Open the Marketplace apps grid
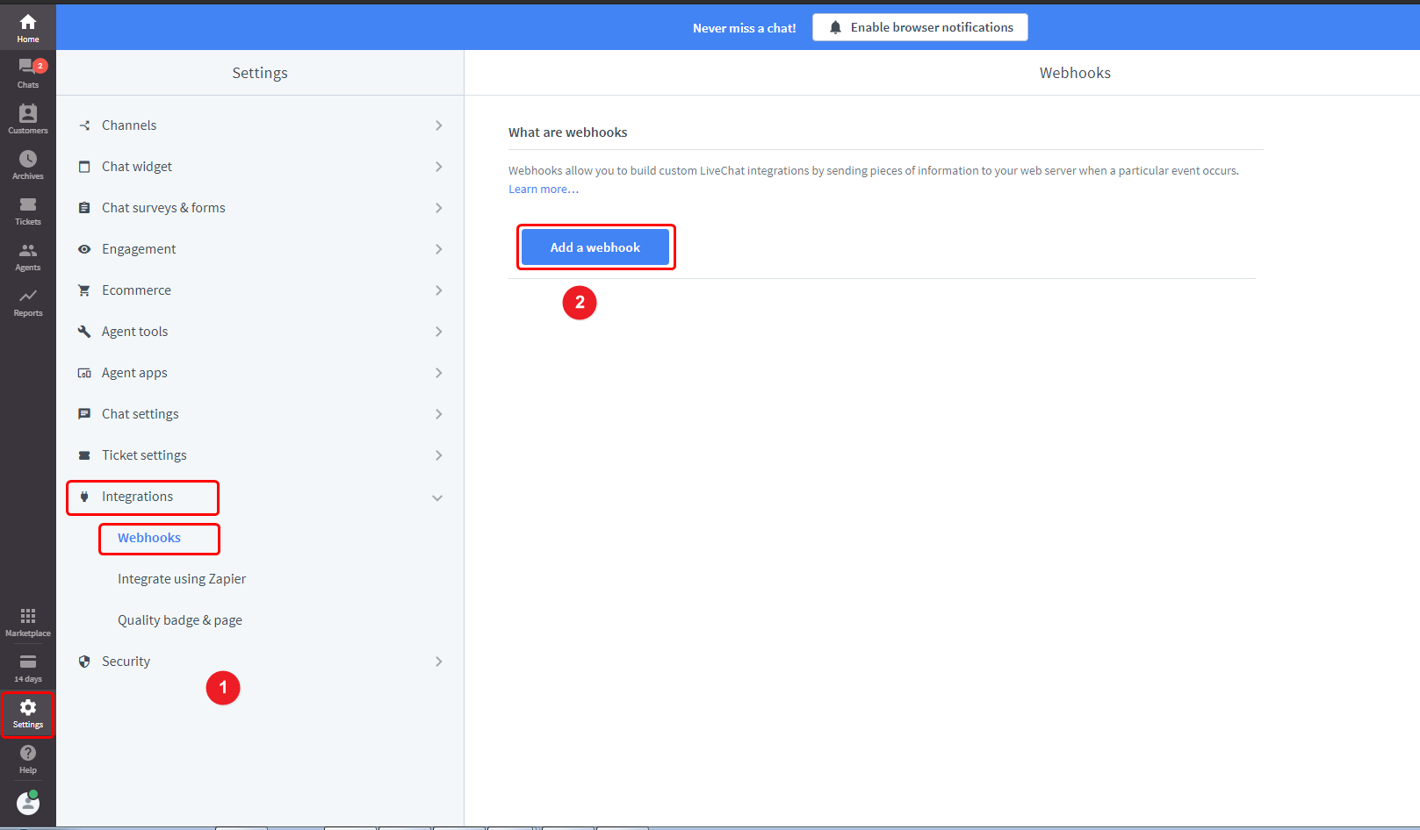The height and width of the screenshot is (830, 1420). (28, 621)
